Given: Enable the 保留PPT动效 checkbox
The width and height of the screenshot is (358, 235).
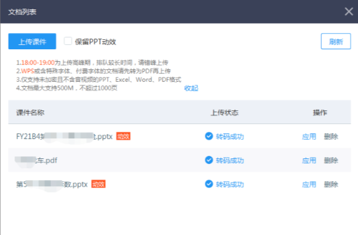Looking at the screenshot, I should (x=68, y=41).
